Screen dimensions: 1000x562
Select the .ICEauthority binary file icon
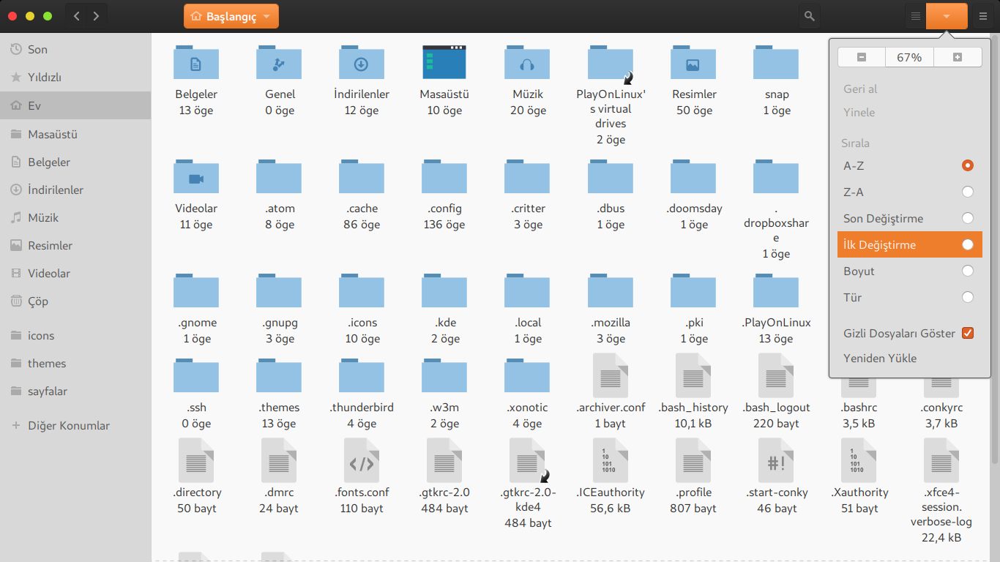click(611, 460)
